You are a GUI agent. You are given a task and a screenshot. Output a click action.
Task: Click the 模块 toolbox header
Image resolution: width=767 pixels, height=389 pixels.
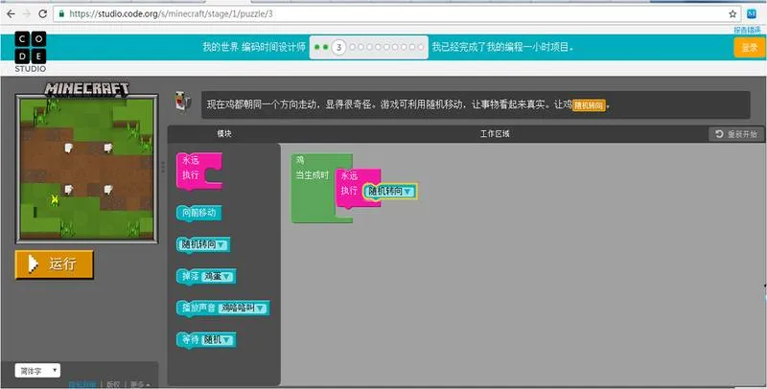tap(224, 134)
